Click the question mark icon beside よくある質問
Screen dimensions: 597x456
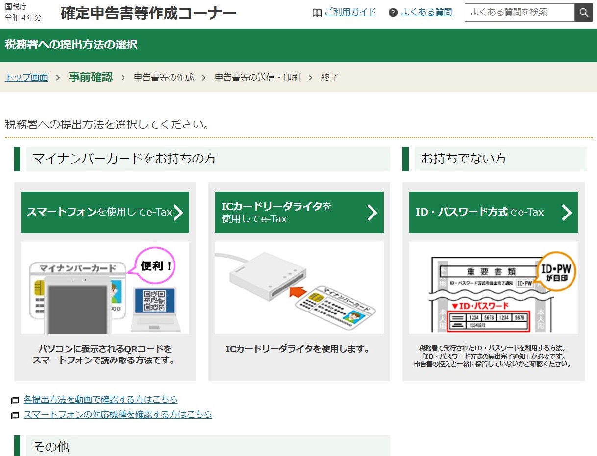coord(393,13)
